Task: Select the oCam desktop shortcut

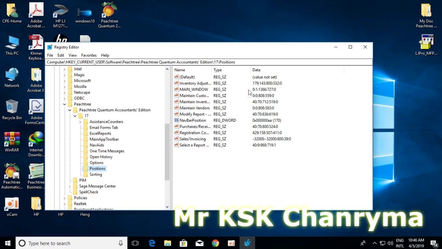Action: pyautogui.click(x=12, y=206)
